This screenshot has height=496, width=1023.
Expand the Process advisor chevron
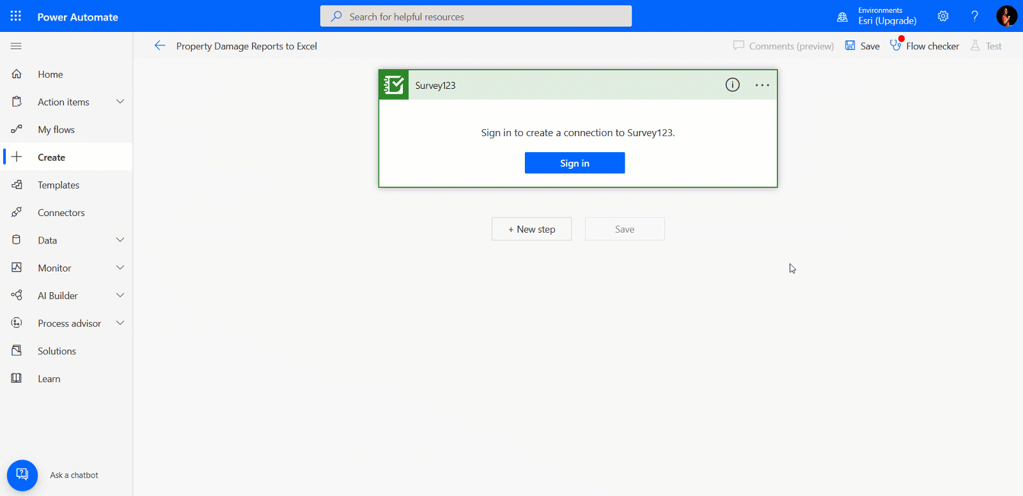120,323
